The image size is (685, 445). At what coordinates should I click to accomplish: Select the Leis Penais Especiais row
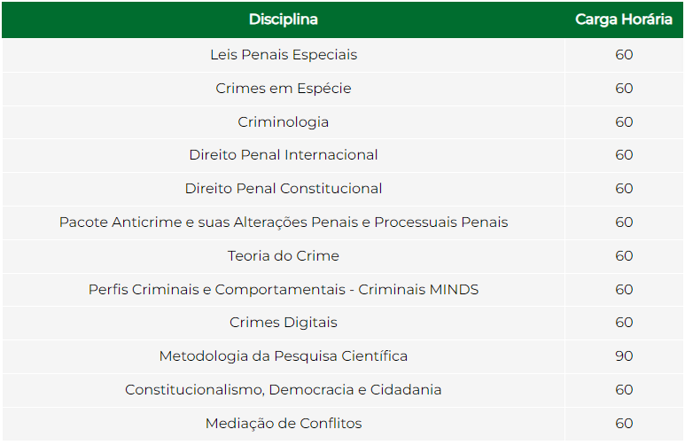pos(342,55)
